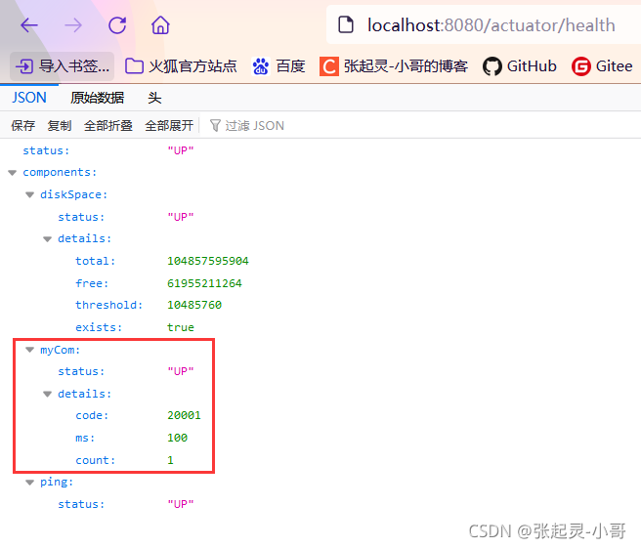Collapse the diskSpace node
Image resolution: width=641 pixels, height=548 pixels.
tap(30, 195)
